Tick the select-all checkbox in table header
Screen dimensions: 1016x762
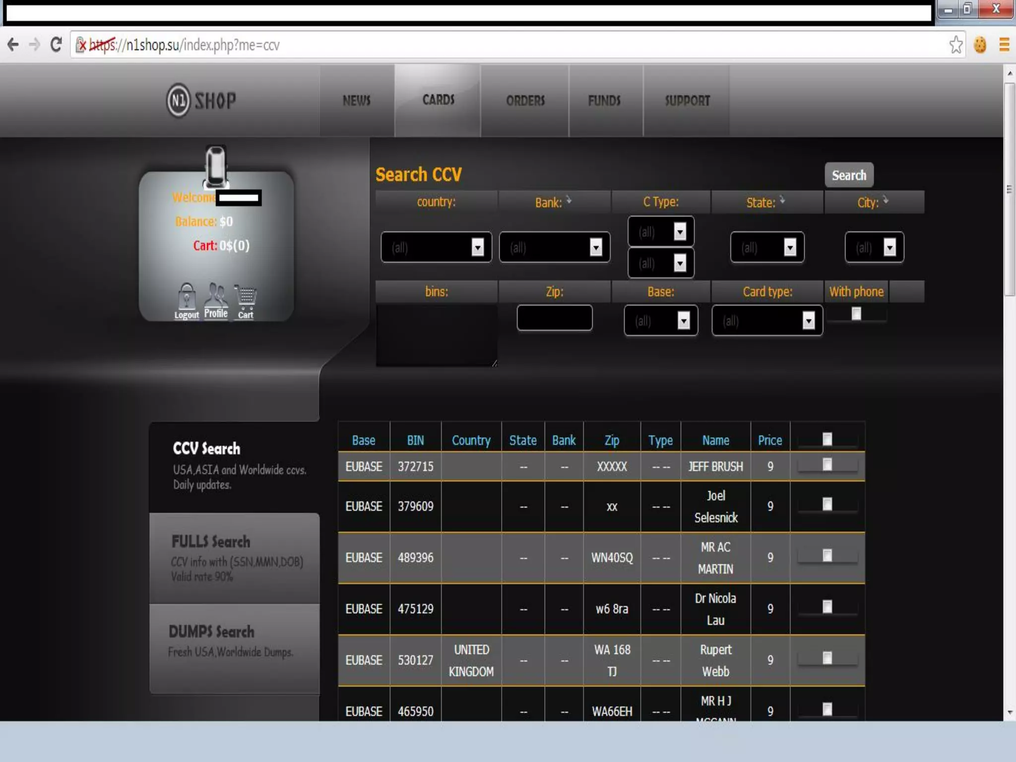[x=827, y=439]
